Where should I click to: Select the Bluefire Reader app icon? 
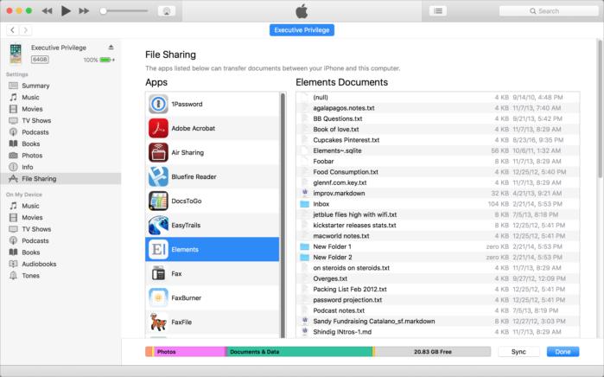coord(158,176)
